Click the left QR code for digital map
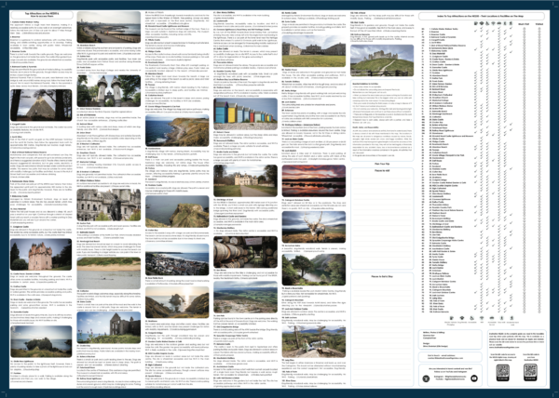Screen dimensions: 559x398 tap(503, 372)
